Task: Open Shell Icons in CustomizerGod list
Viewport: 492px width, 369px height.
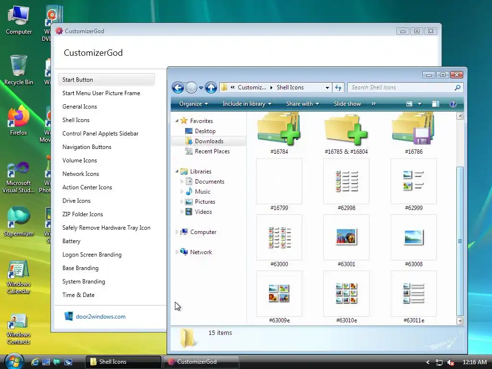Action: click(75, 120)
